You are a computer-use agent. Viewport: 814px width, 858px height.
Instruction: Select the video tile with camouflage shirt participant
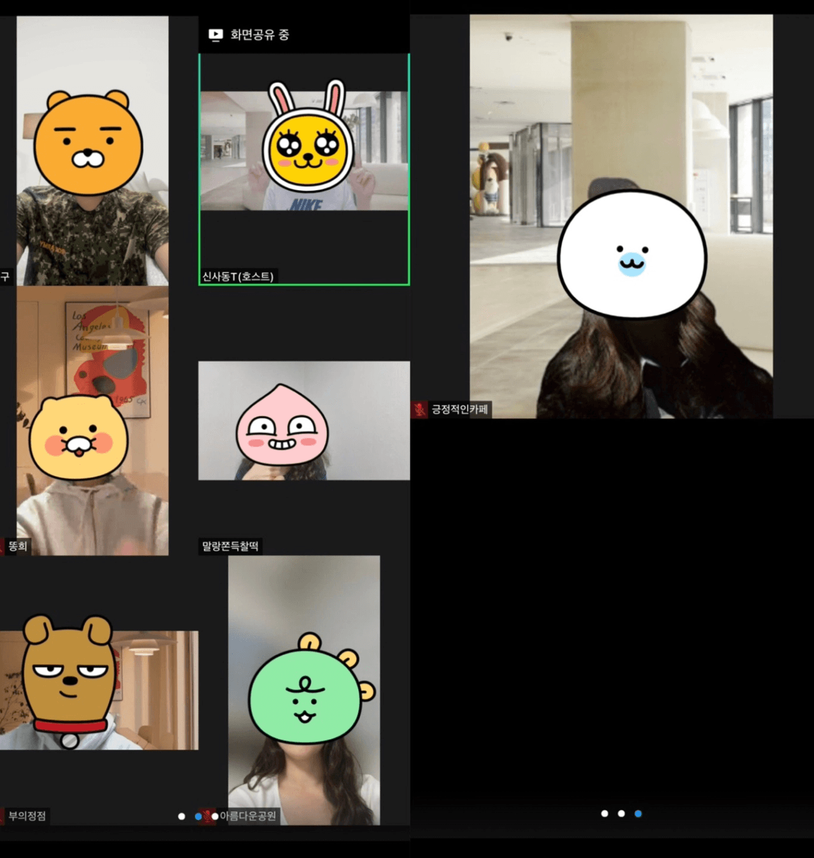(x=92, y=151)
